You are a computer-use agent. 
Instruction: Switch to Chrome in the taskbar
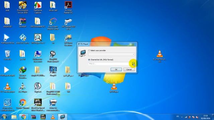(23, 117)
